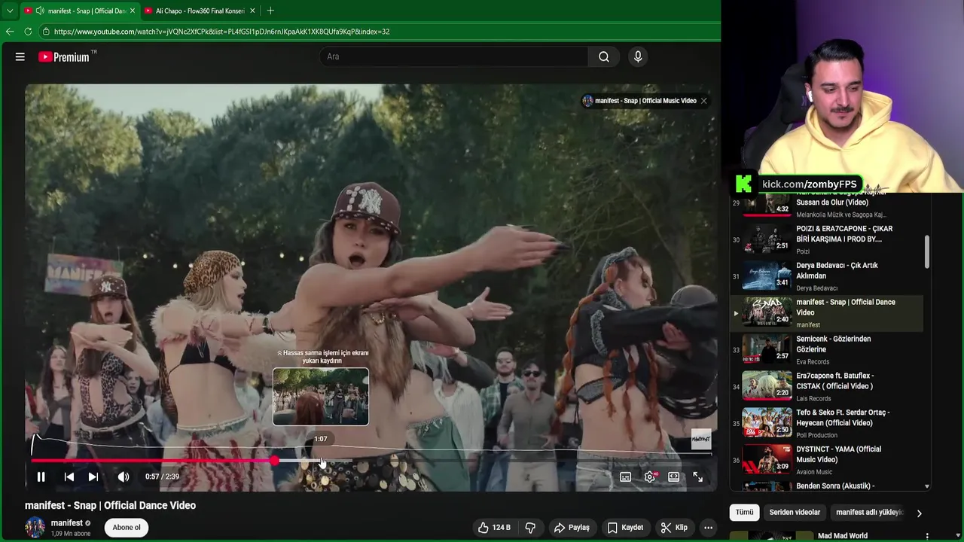The image size is (964, 542).
Task: Share the video with Paylaş
Action: pyautogui.click(x=572, y=528)
